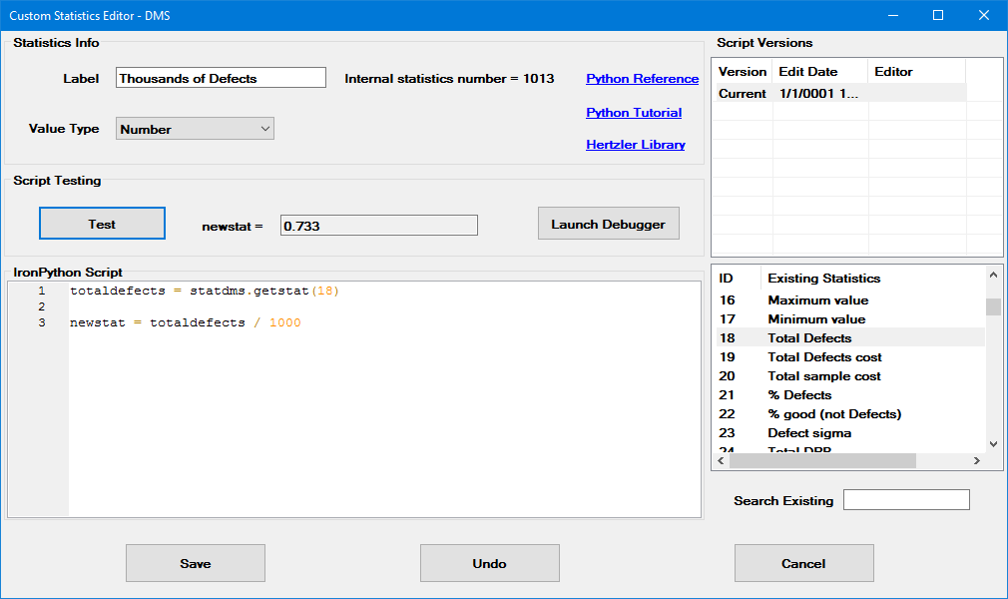Launch the script debugger

[x=608, y=224]
